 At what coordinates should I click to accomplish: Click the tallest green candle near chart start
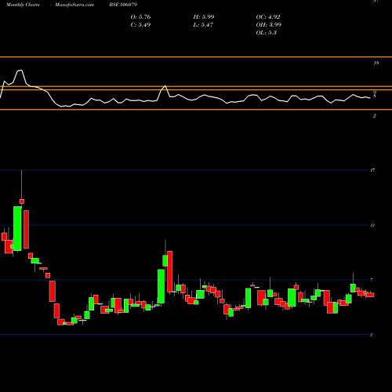(x=17, y=228)
